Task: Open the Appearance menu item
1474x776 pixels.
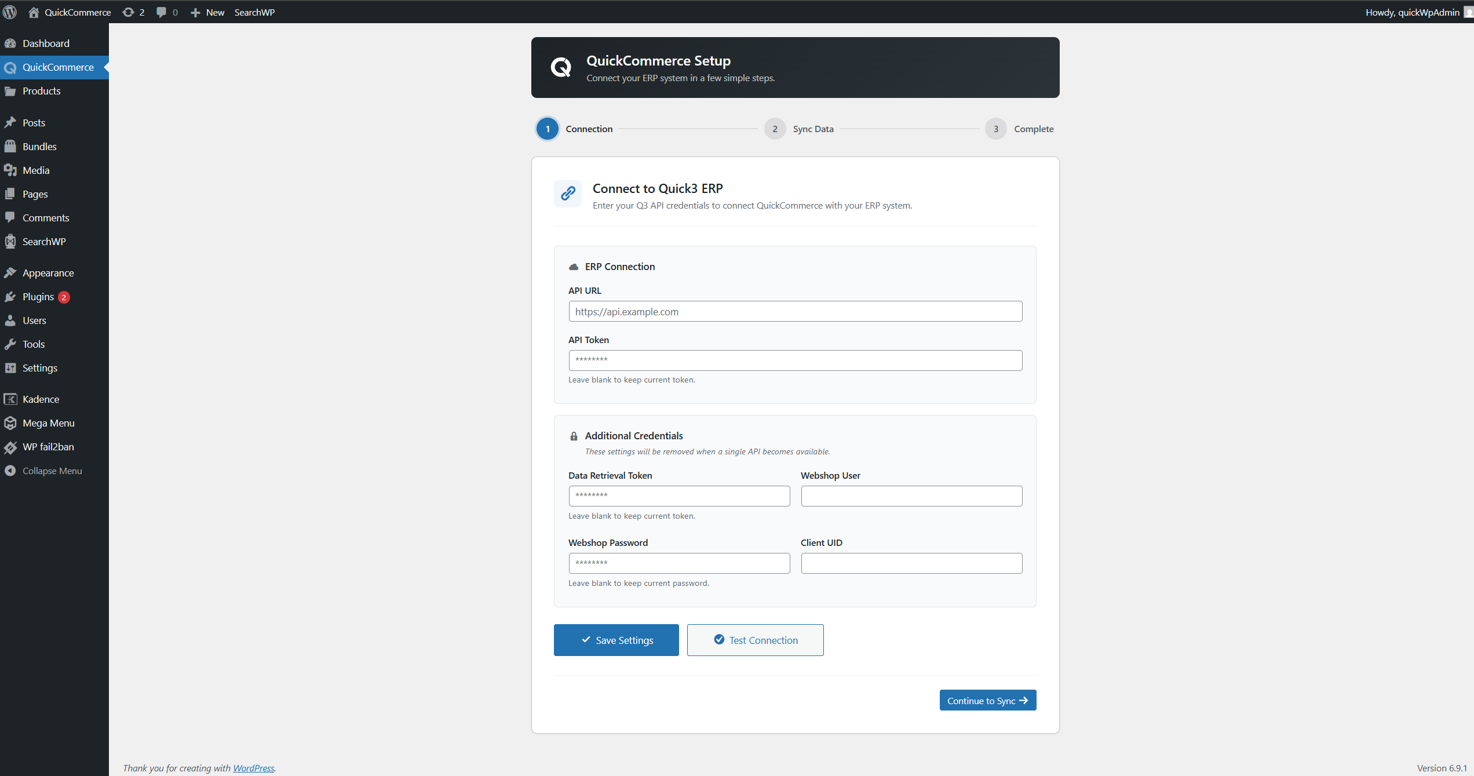Action: 48,273
